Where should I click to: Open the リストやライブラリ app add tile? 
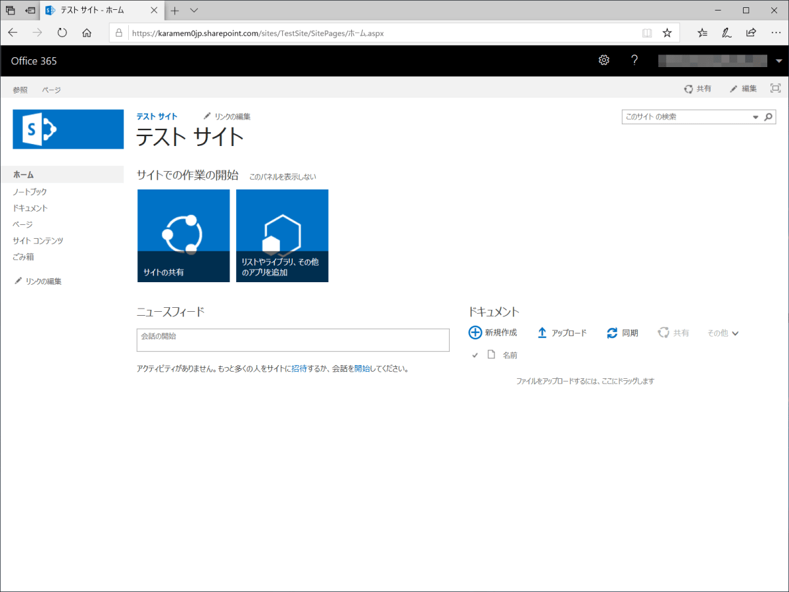[x=282, y=235]
